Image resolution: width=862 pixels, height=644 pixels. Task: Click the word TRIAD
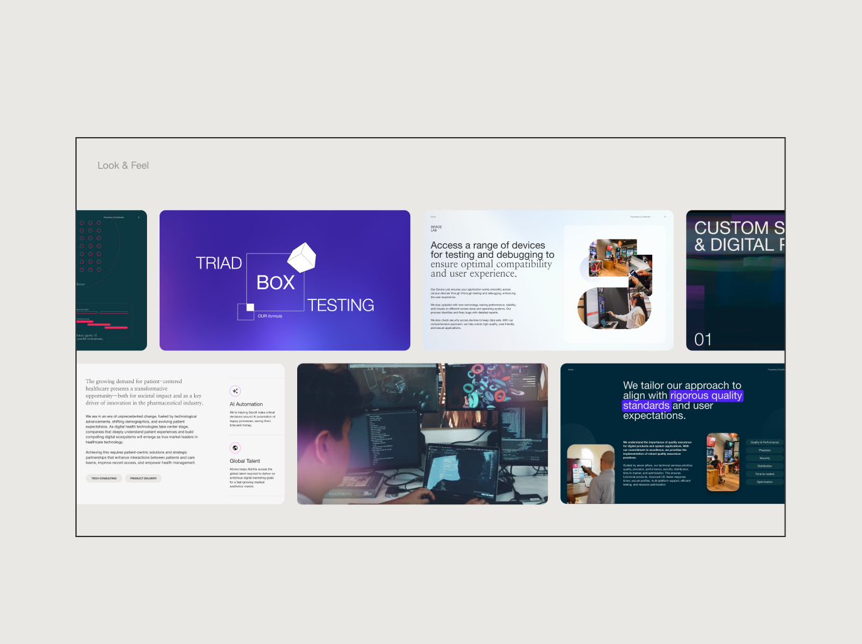click(219, 263)
